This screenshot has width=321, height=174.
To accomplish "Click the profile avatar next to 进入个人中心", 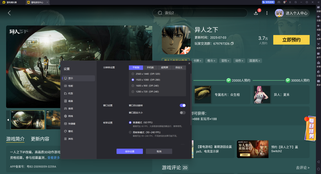I will coord(279,13).
